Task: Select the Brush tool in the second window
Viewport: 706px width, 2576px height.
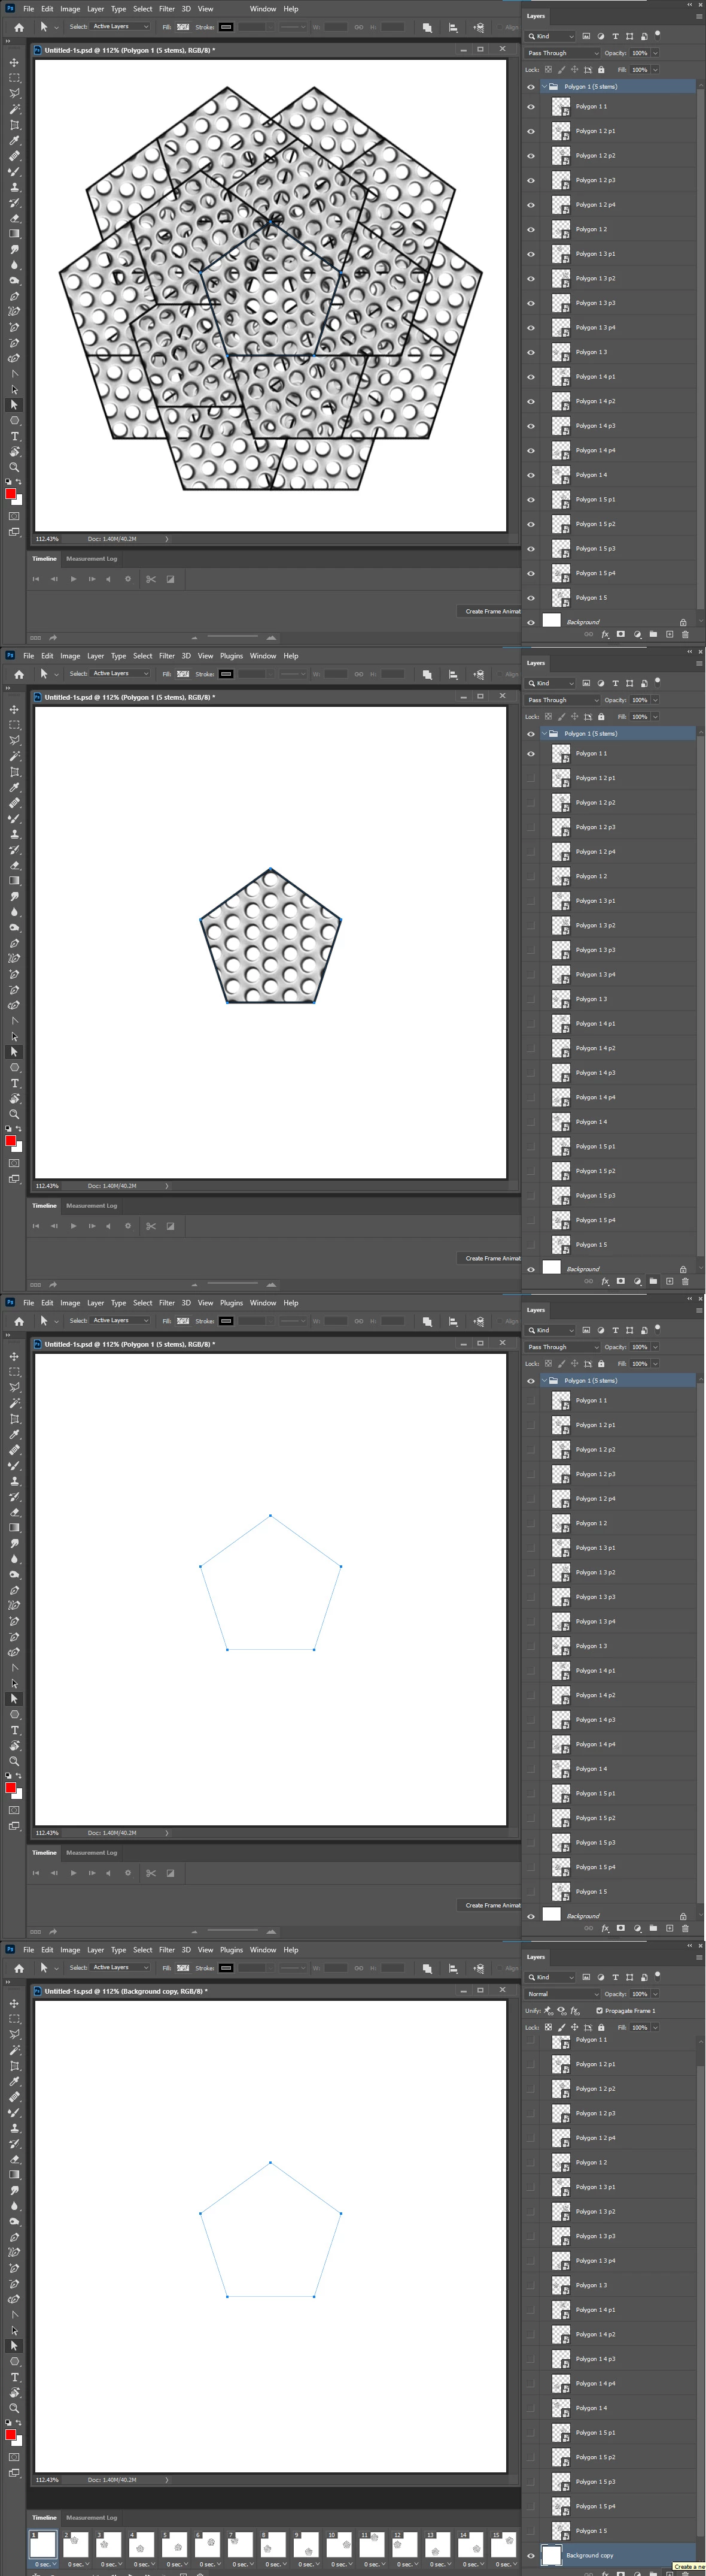Action: click(14, 818)
